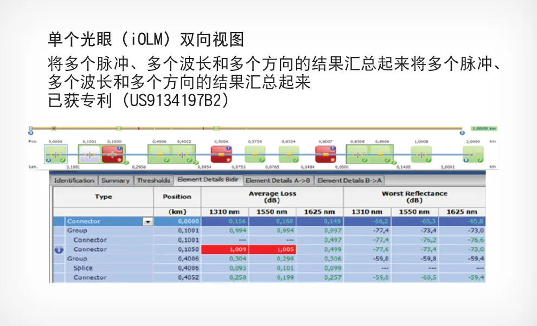Click the 1310 nm Average Loss subheader
The image size is (537, 326).
[x=225, y=212]
